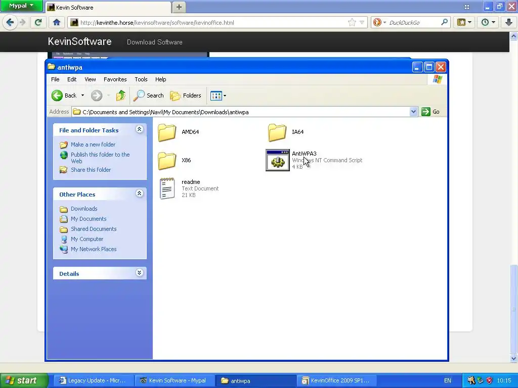Open the Explorer Search pane
Screen dimensions: 518x388
tap(149, 95)
